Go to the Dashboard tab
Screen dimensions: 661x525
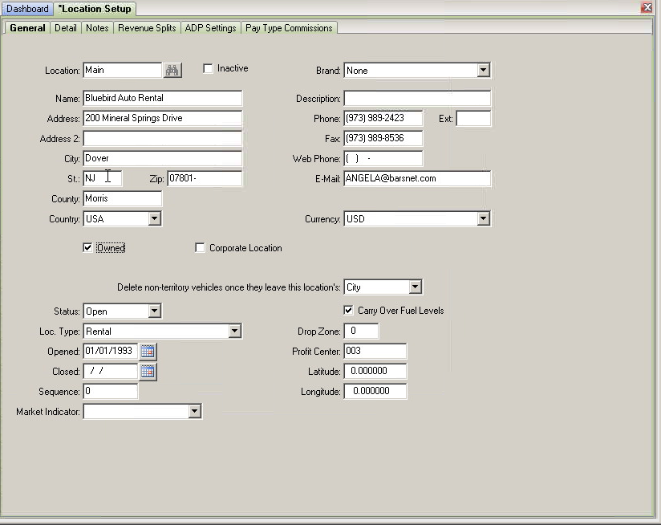pos(27,9)
